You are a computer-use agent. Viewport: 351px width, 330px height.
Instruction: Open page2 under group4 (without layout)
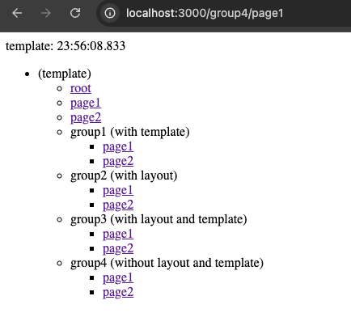(x=118, y=292)
